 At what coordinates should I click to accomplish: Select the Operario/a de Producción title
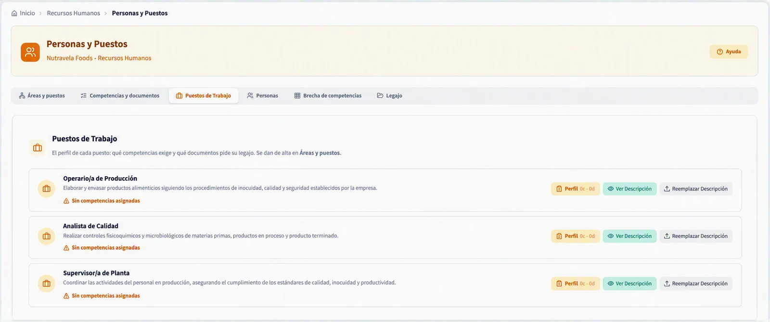click(100, 179)
